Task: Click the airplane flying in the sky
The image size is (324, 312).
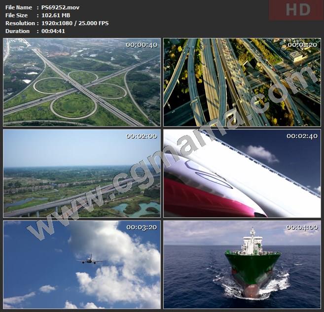Action: point(90,259)
